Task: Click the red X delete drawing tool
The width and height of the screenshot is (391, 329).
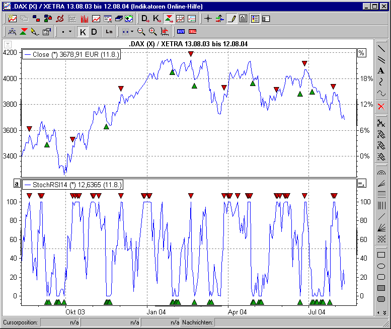Action: (381, 106)
